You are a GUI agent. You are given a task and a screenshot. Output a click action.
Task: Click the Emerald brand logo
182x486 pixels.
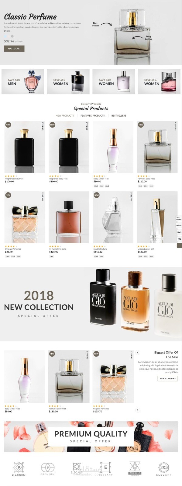pos(135,468)
